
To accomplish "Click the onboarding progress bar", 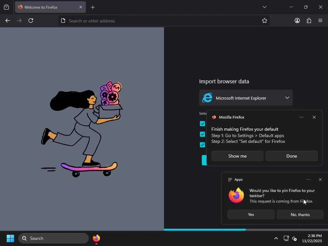I will pyautogui.click(x=246, y=229).
